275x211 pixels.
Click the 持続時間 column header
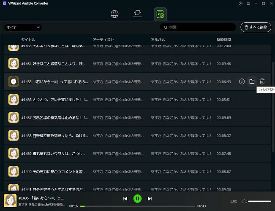(223, 40)
